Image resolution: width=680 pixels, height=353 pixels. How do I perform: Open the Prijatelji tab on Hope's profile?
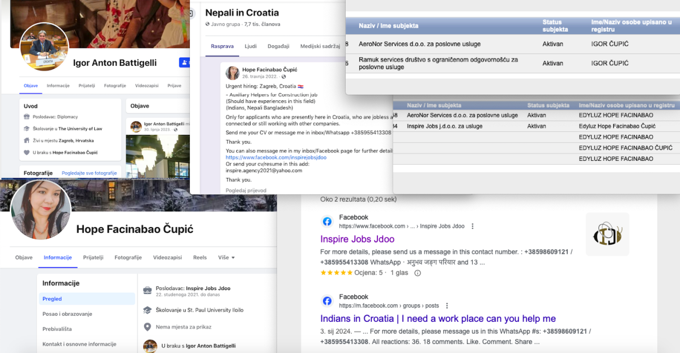point(93,257)
